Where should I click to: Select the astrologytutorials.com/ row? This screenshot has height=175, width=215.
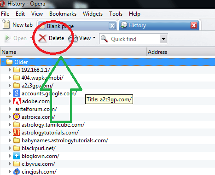coord(108,133)
